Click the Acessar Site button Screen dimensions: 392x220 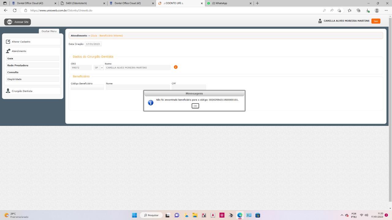[x=17, y=22]
